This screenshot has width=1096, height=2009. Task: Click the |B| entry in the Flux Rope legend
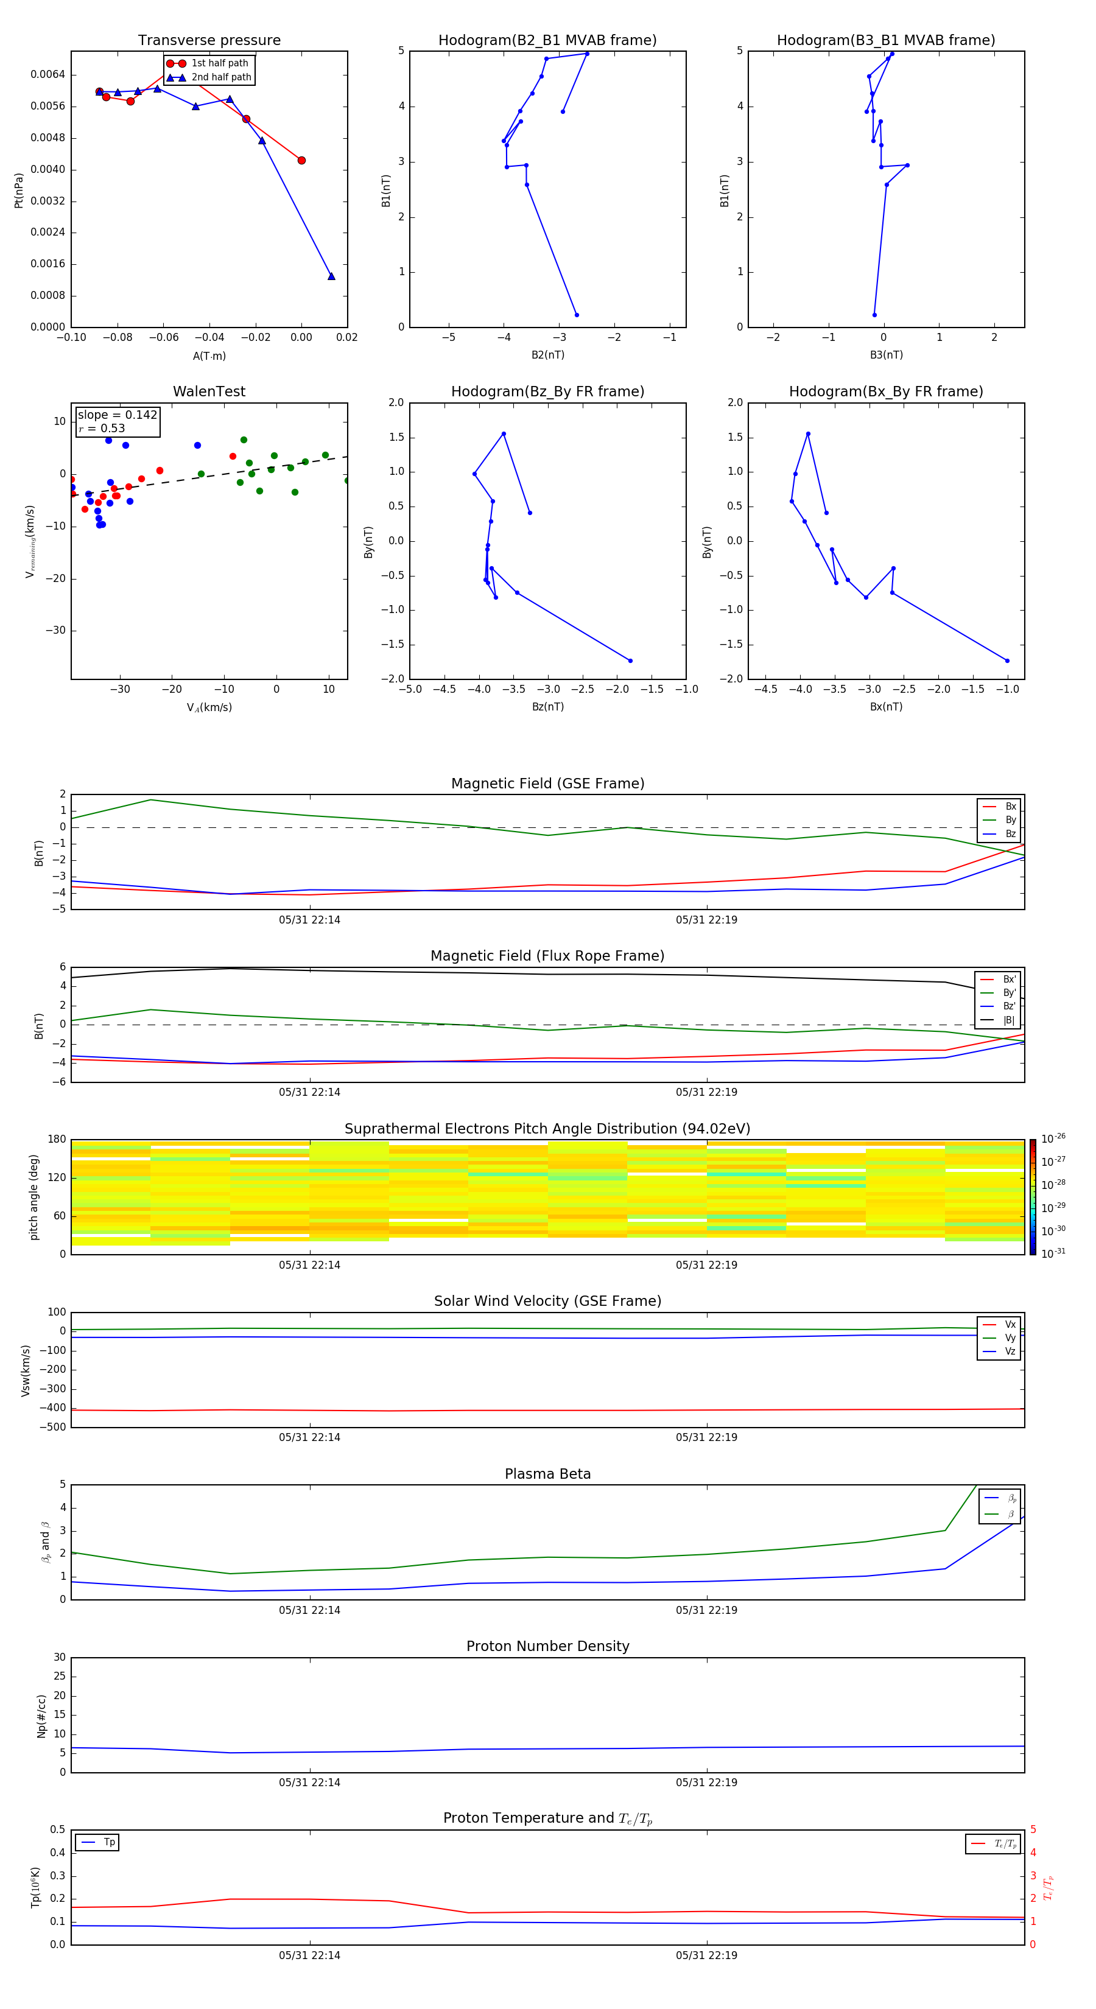coord(999,1020)
